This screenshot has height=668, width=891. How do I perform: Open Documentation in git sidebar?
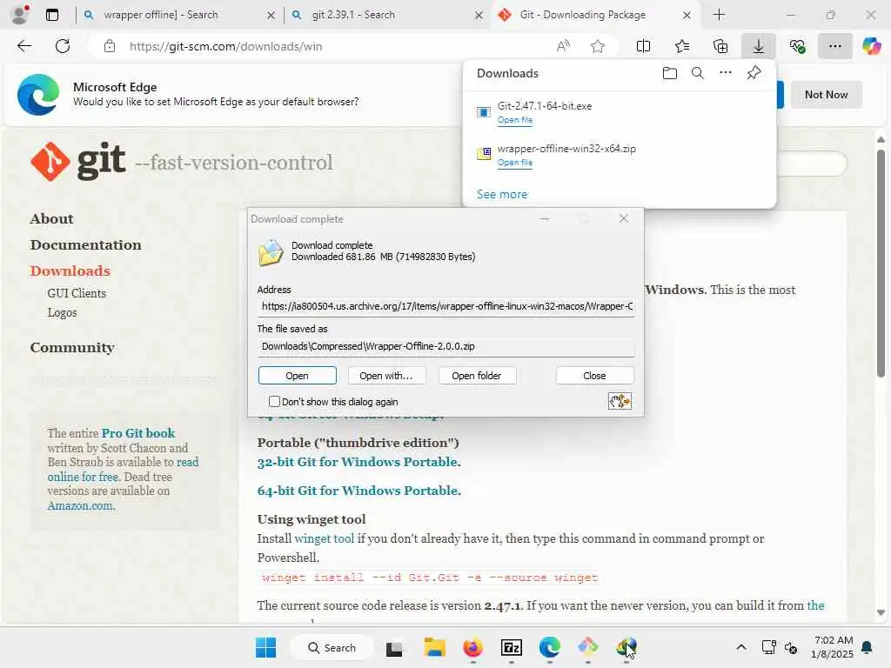pos(86,244)
